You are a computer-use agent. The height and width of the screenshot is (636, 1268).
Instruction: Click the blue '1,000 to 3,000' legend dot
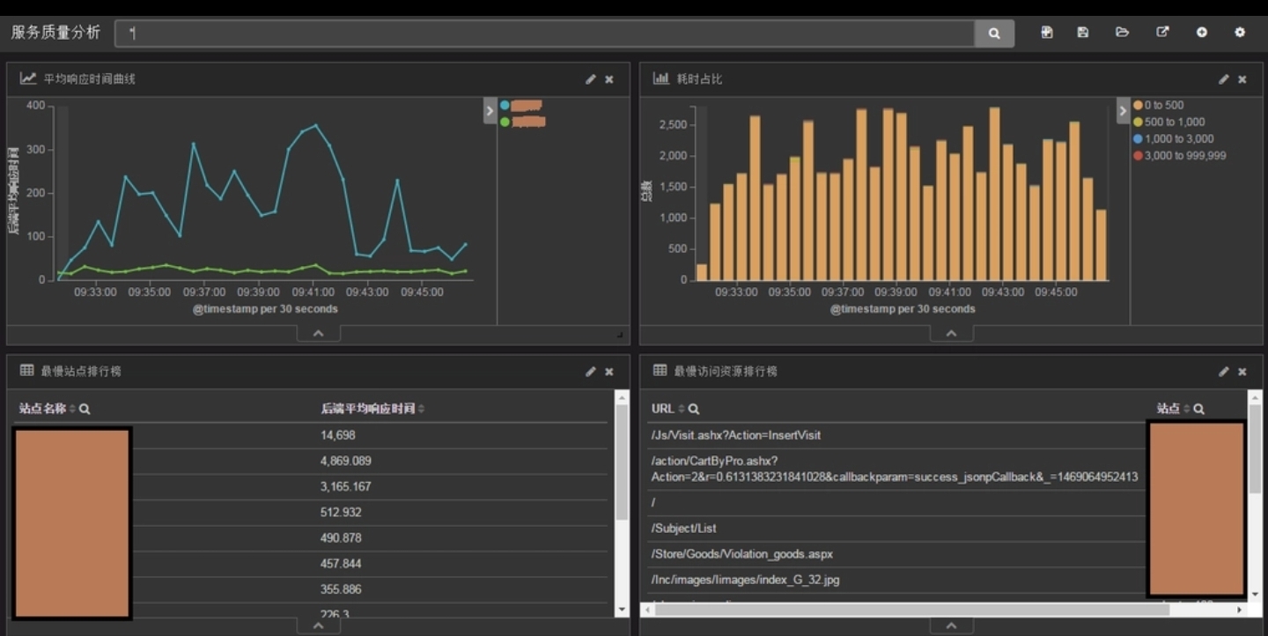[1138, 138]
